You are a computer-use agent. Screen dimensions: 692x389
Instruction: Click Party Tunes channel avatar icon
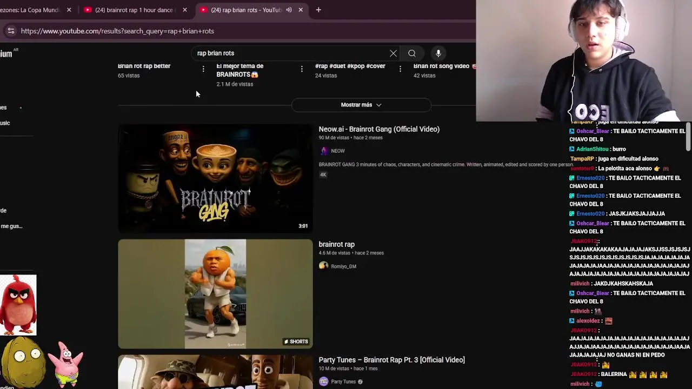(324, 381)
